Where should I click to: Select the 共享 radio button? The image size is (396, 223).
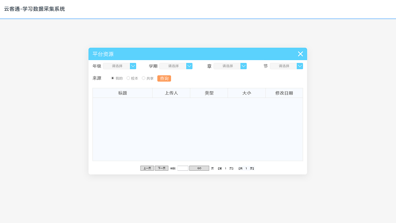click(x=143, y=78)
